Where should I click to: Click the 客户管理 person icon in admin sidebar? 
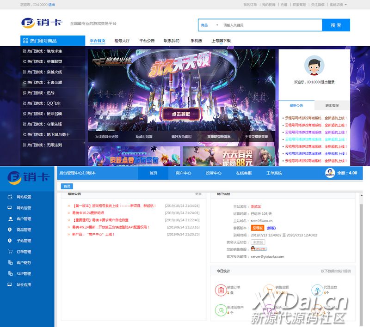click(10, 219)
